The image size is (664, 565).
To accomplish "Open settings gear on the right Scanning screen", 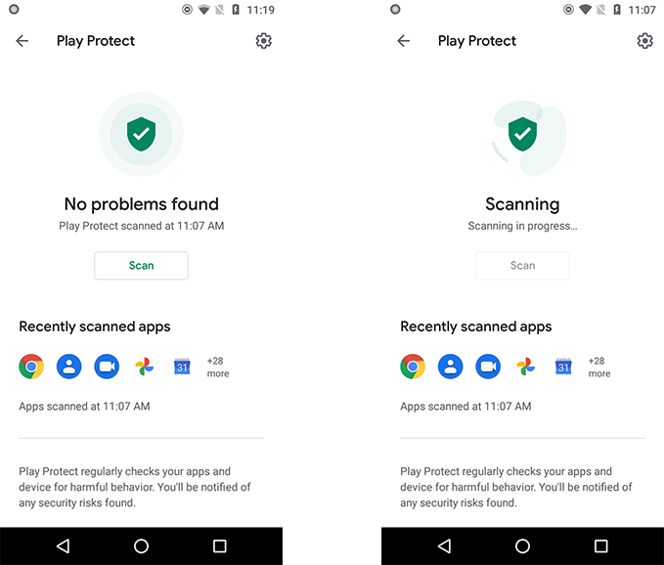I will [644, 41].
